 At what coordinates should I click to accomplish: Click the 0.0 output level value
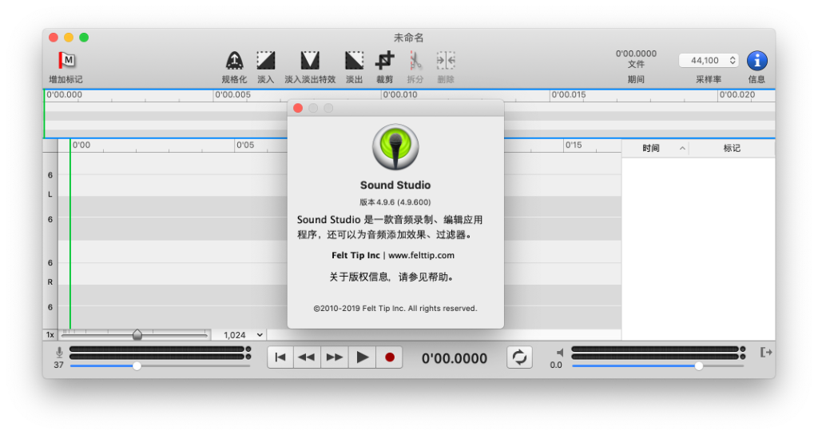point(556,365)
